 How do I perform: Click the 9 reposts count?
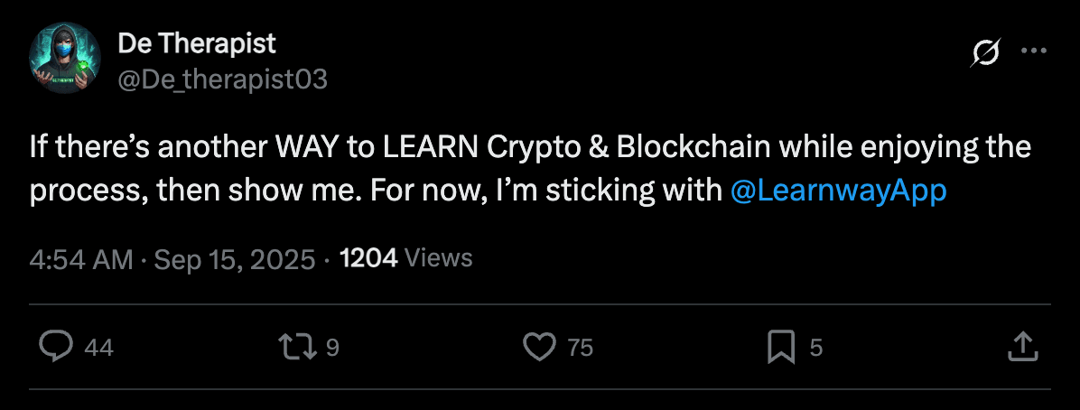click(x=332, y=348)
